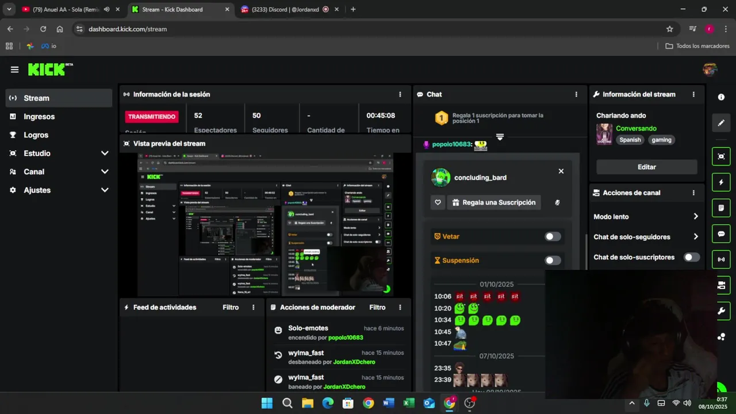Click the OBS icon in the taskbar
This screenshot has width=736, height=414.
click(x=470, y=403)
